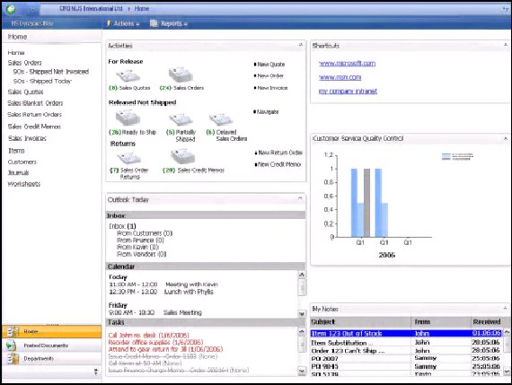This screenshot has height=385, width=512.
Task: Open the Sales Credit Memos stack icon
Action: pyautogui.click(x=183, y=157)
